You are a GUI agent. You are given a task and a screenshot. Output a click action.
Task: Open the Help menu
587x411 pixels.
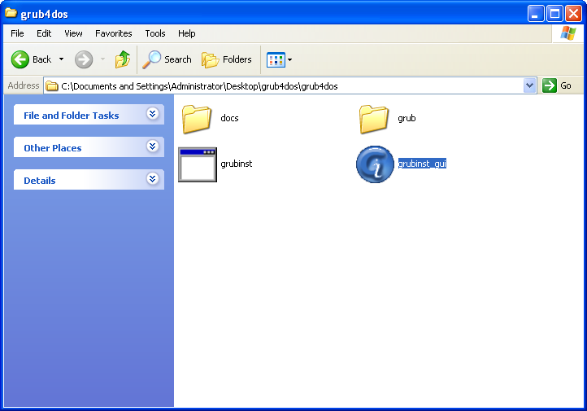(x=186, y=33)
